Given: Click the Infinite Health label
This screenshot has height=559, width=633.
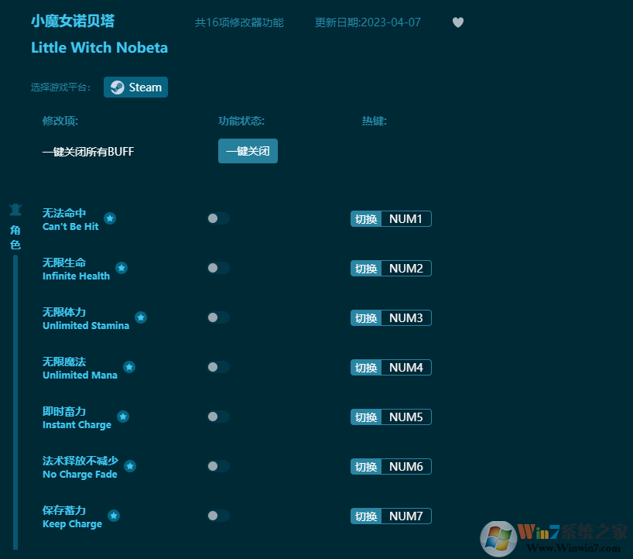Looking at the screenshot, I should 77,276.
